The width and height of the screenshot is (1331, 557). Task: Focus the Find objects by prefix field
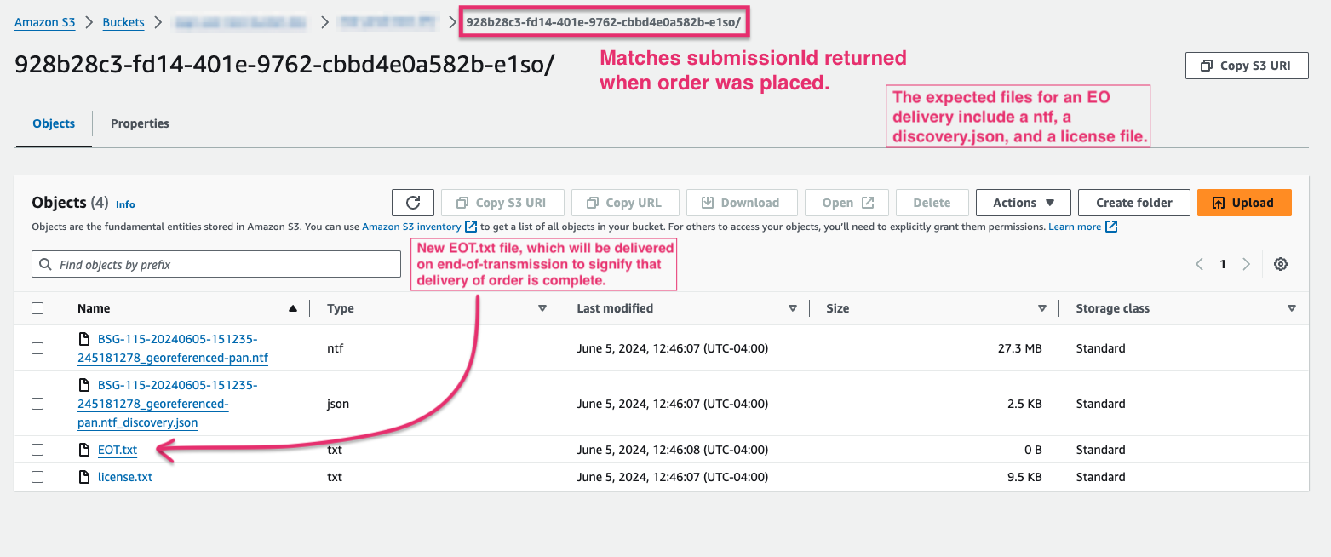(216, 264)
